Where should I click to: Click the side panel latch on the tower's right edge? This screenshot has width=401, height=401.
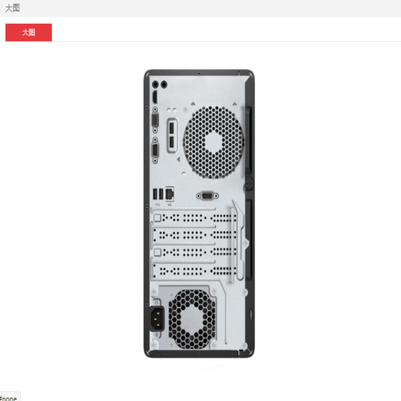(249, 183)
